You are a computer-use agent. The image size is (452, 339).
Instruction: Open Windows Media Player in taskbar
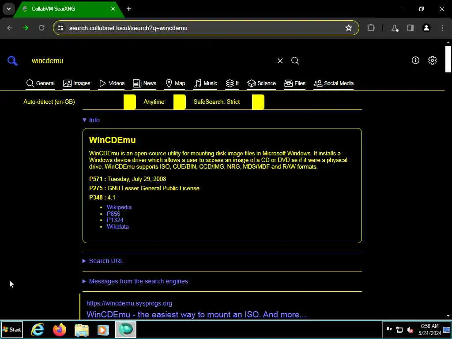[103, 329]
